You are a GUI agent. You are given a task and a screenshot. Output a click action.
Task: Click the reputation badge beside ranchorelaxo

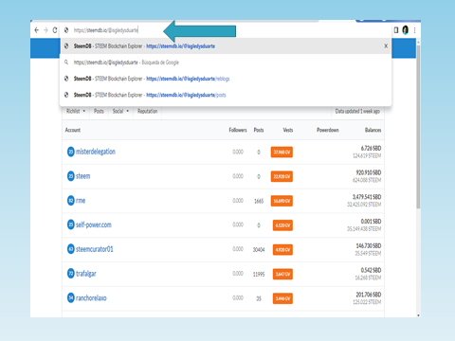point(71,297)
